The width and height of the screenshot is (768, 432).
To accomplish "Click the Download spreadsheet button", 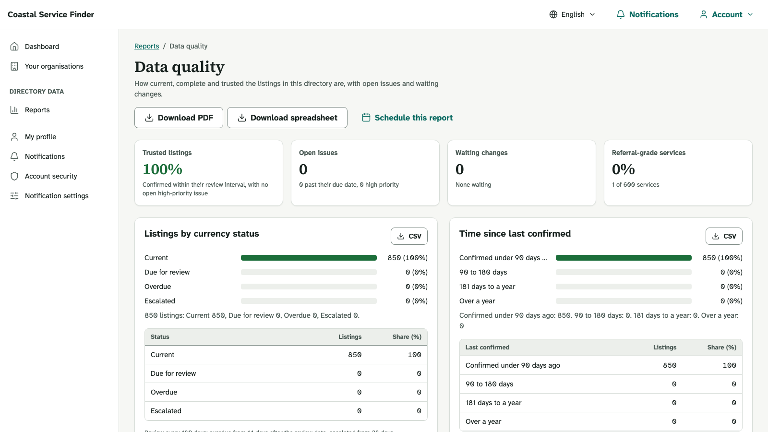I will [287, 118].
